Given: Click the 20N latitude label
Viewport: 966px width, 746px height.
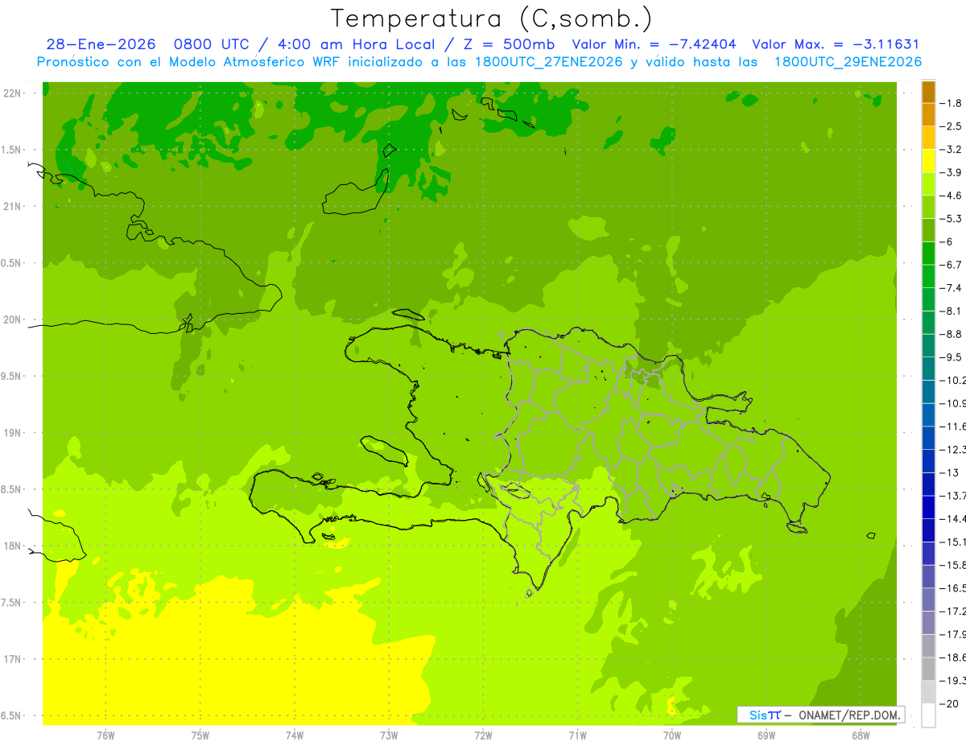Looking at the screenshot, I should tap(12, 319).
